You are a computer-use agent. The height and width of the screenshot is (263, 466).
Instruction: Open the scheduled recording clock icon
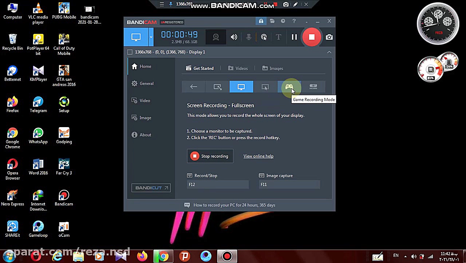[x=283, y=21]
